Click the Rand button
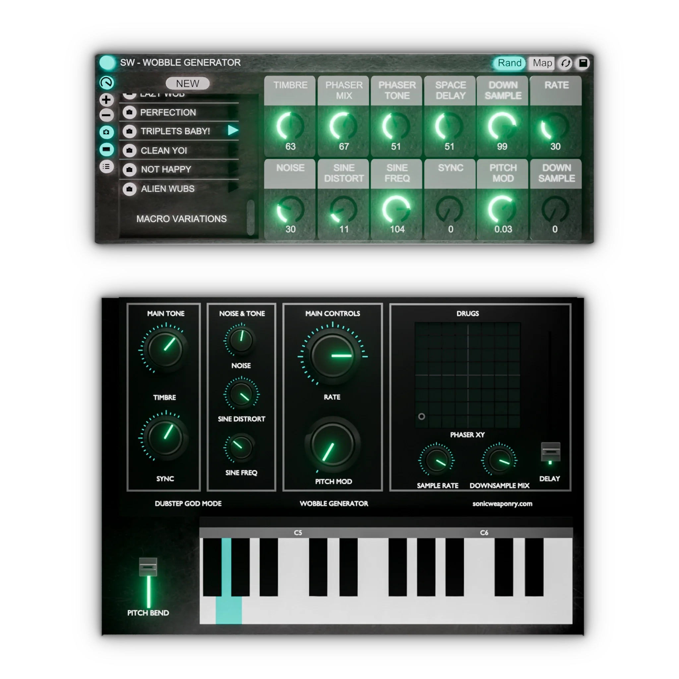Image resolution: width=679 pixels, height=679 pixels. 509,63
